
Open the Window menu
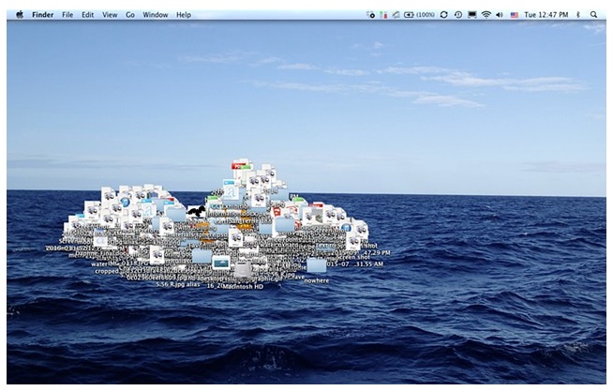coord(156,15)
